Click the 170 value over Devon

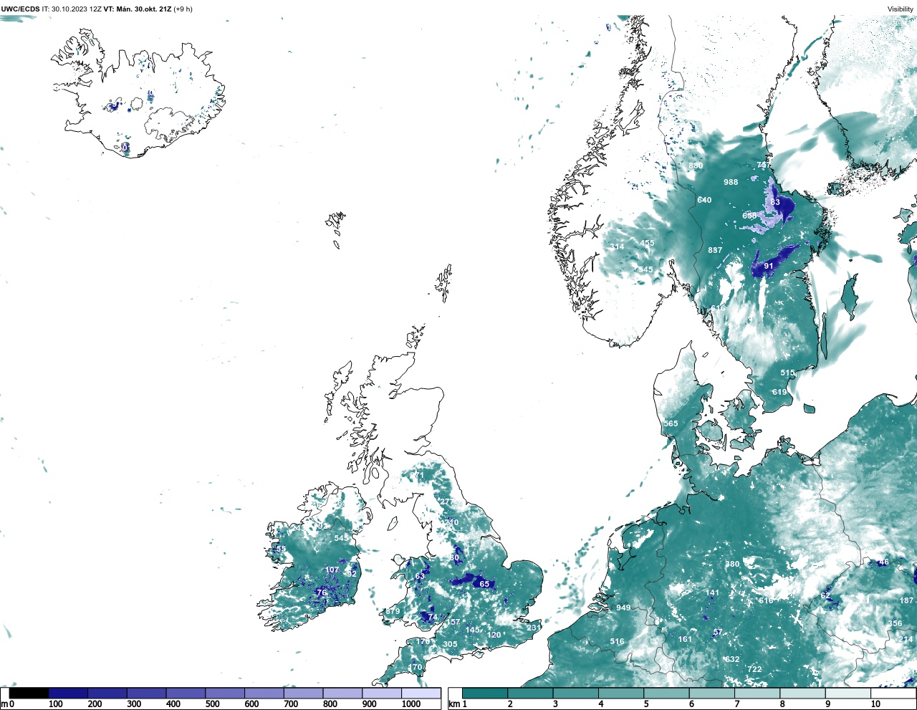[416, 667]
